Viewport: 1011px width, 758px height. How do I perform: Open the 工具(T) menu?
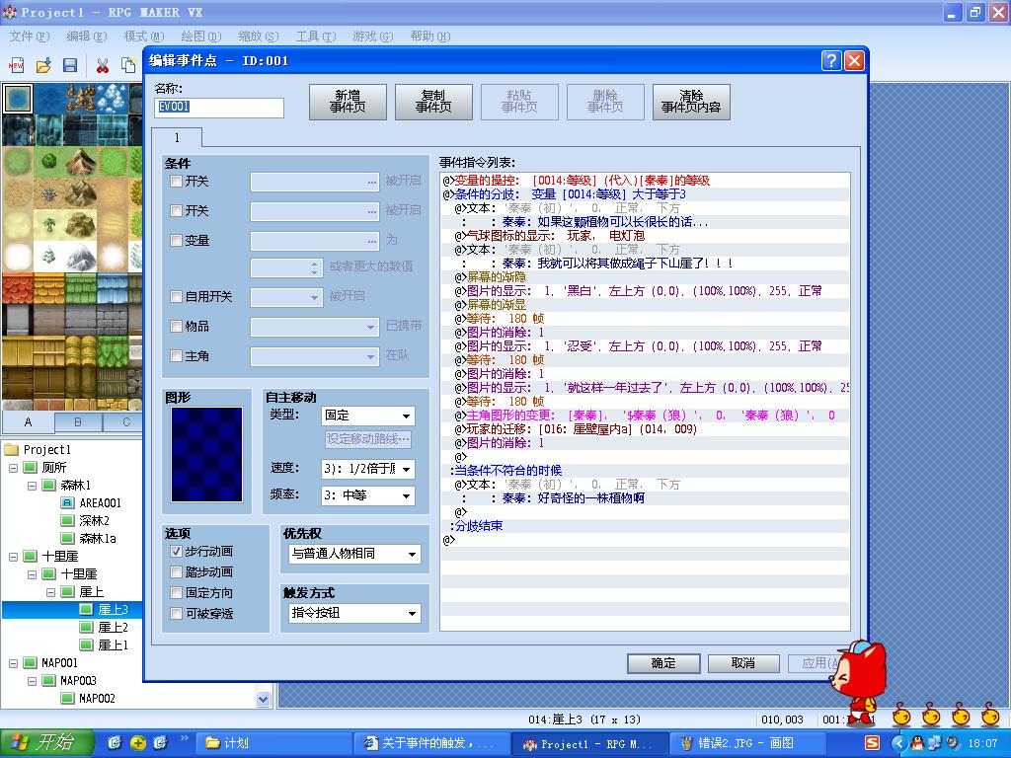click(x=316, y=37)
